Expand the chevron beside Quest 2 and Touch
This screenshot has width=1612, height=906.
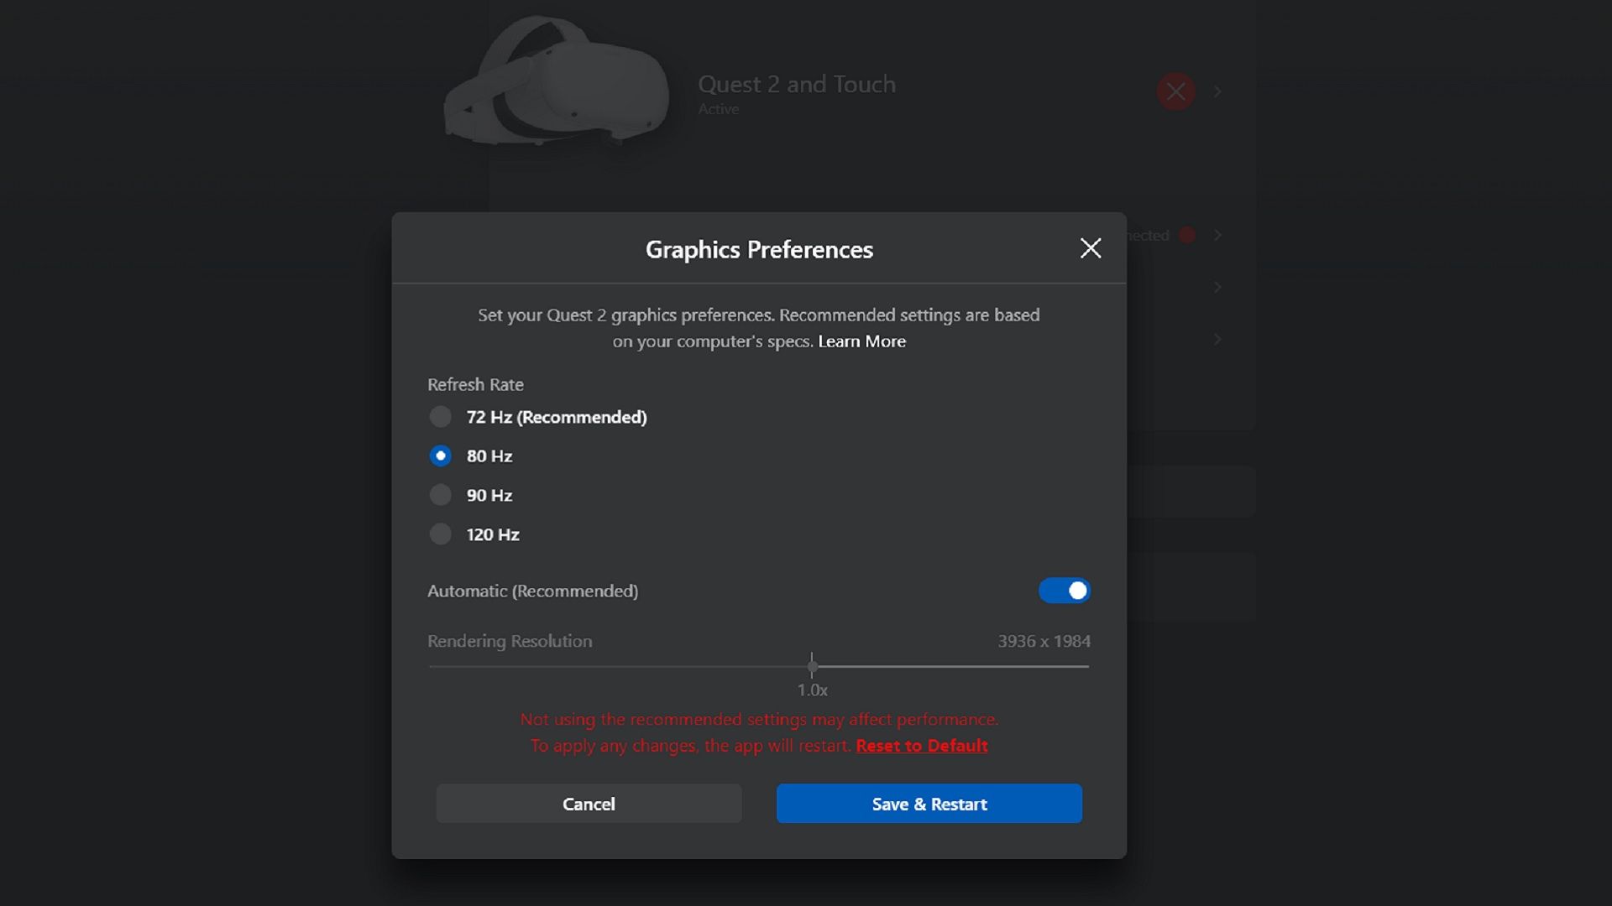pos(1219,91)
